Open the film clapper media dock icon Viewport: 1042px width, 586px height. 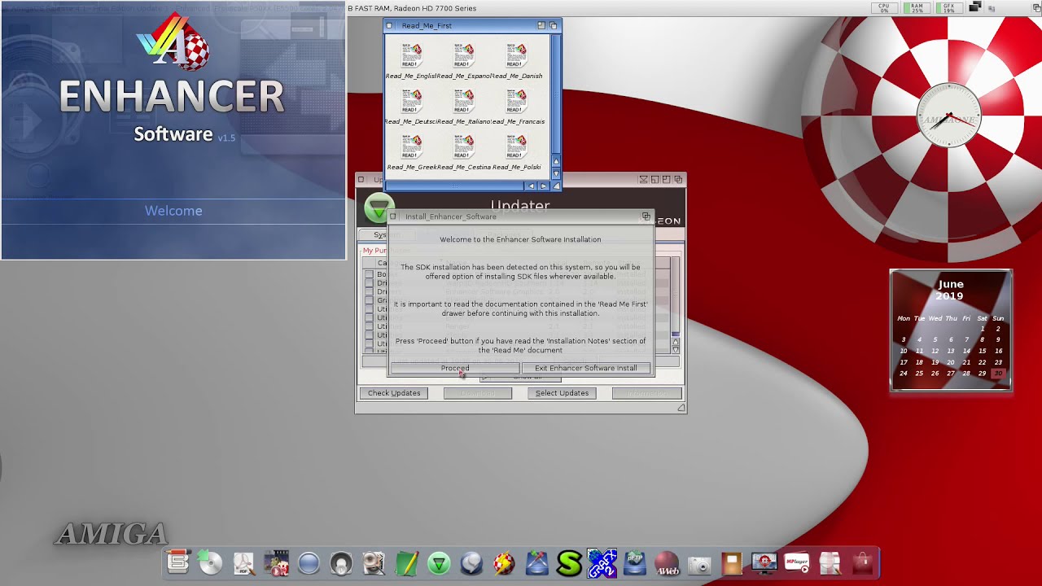276,562
